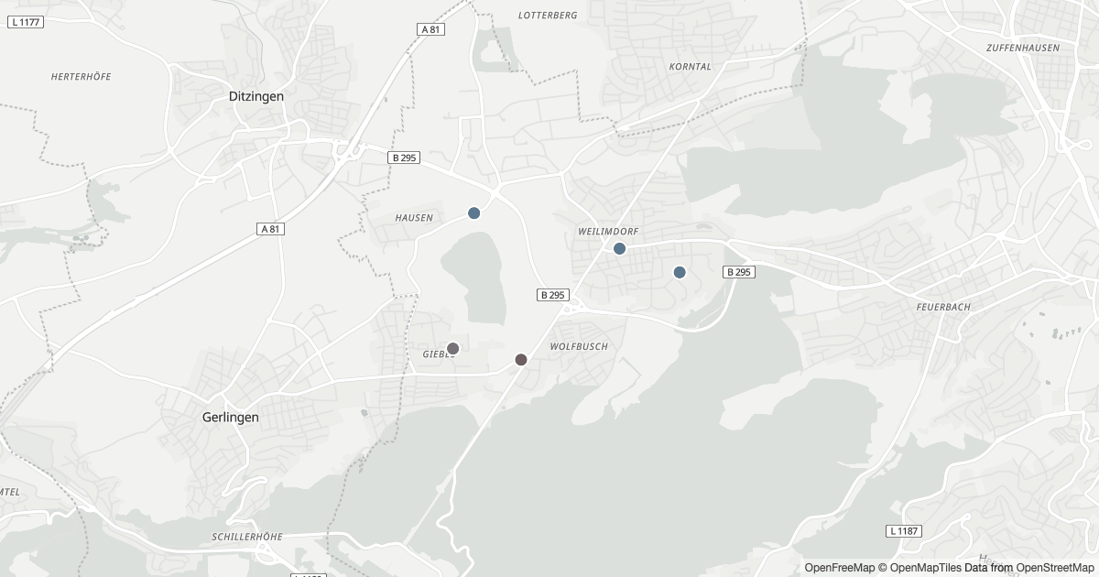Click the A 81 shield near Lotterberg
Image resolution: width=1099 pixels, height=577 pixels.
(430, 29)
